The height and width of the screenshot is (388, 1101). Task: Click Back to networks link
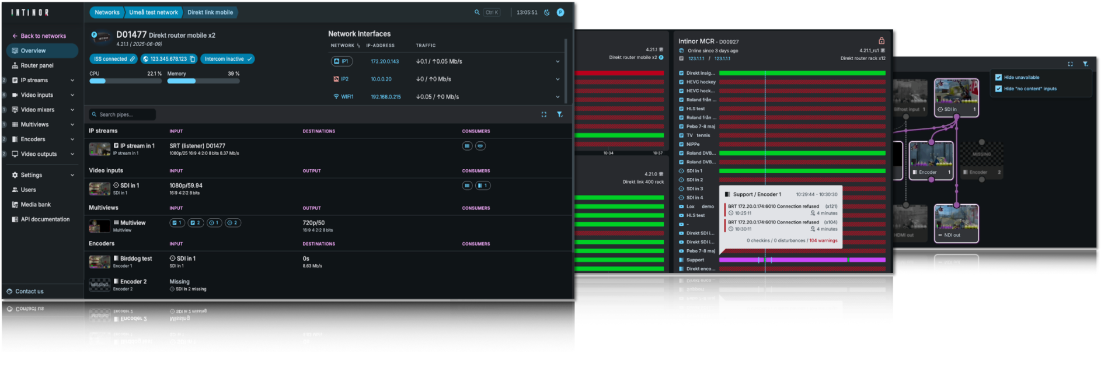[43, 36]
